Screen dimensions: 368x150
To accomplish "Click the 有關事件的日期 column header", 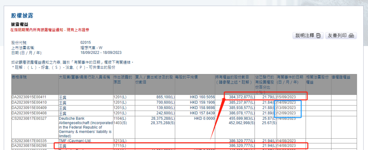I will pyautogui.click(x=290, y=77).
